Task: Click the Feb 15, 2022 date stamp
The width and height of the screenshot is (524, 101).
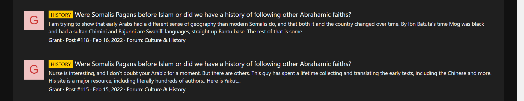Action: [108, 89]
